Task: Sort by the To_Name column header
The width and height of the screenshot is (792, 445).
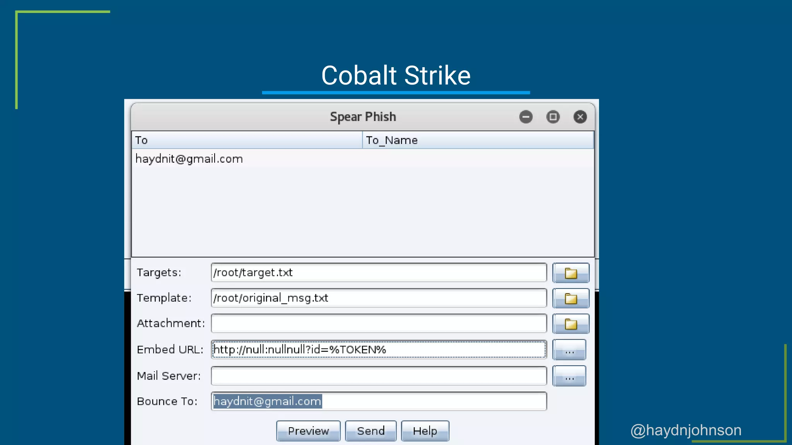Action: pyautogui.click(x=478, y=140)
